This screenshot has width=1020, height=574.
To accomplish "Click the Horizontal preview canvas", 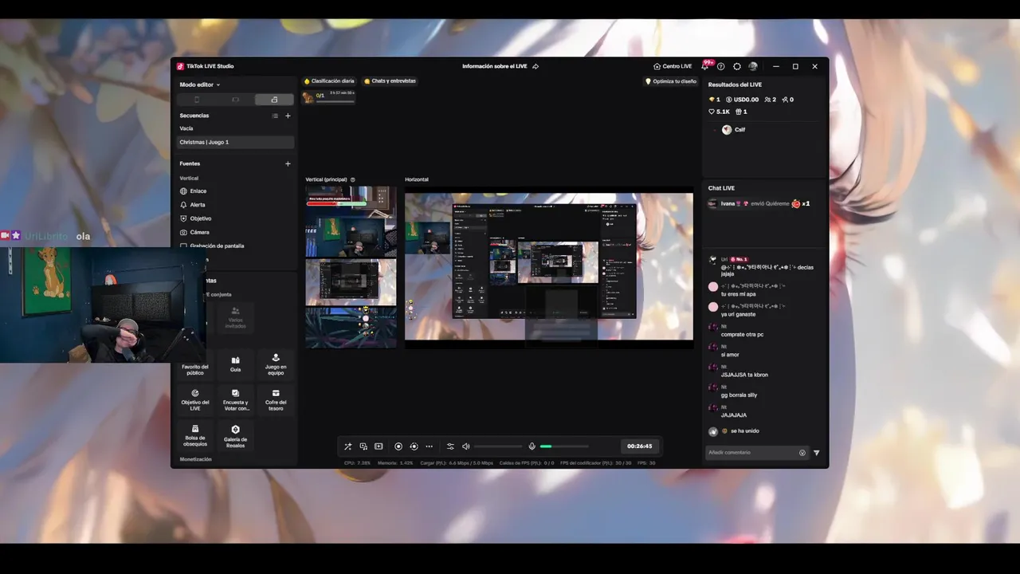I will [549, 266].
